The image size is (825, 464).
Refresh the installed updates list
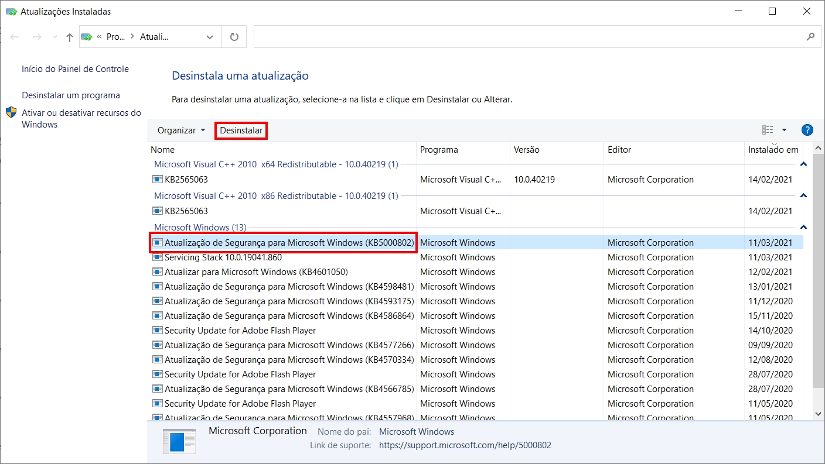click(x=234, y=37)
